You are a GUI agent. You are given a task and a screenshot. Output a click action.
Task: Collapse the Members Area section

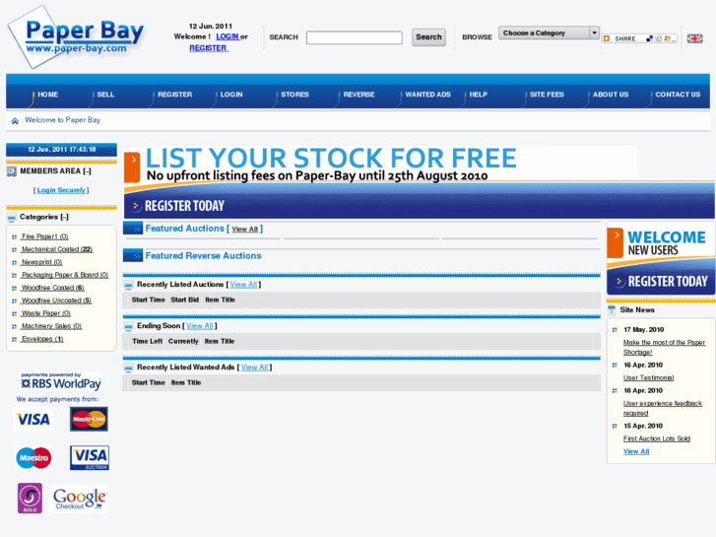pyautogui.click(x=87, y=171)
